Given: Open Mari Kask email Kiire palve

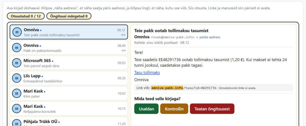Looking at the screenshot, I should pyautogui.click(x=69, y=93).
